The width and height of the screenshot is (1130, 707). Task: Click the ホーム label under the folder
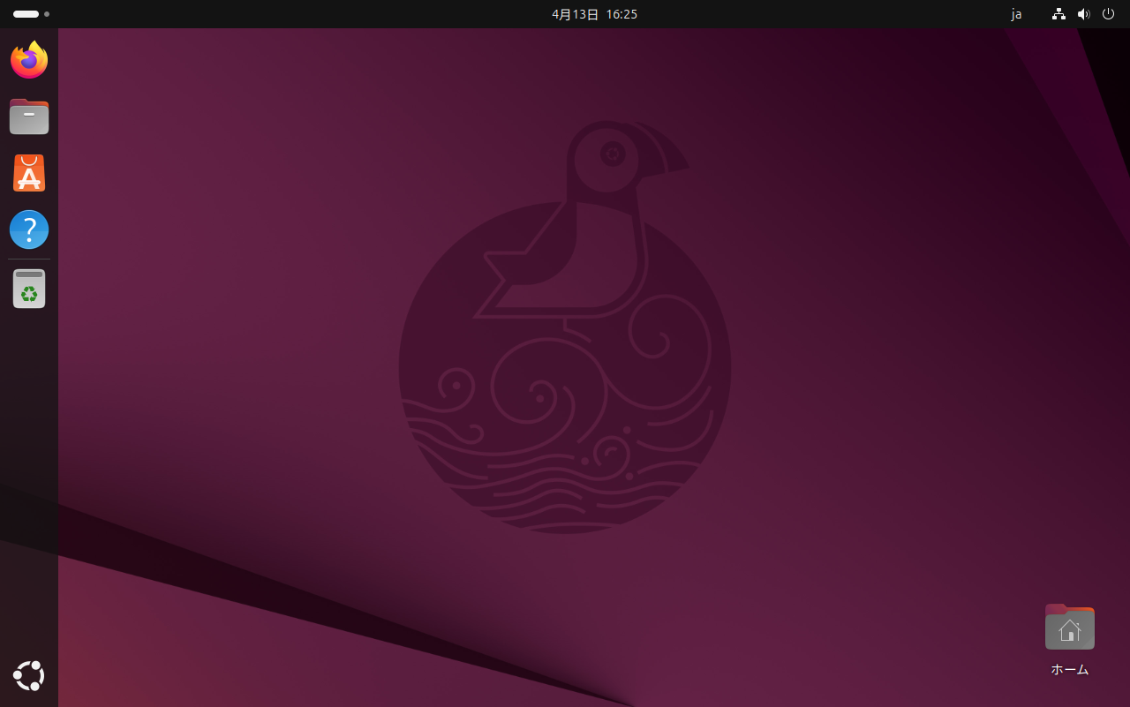pos(1069,669)
